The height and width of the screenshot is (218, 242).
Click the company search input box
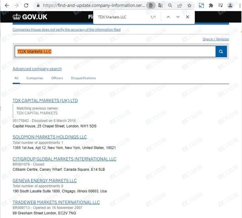point(115,52)
